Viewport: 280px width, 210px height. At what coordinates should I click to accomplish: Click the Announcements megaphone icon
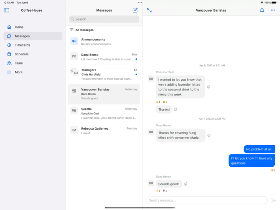[x=74, y=41]
